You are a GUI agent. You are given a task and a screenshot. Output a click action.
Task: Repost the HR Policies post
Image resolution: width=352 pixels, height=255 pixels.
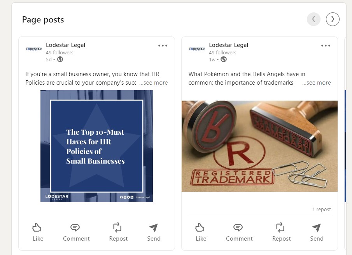[118, 232]
